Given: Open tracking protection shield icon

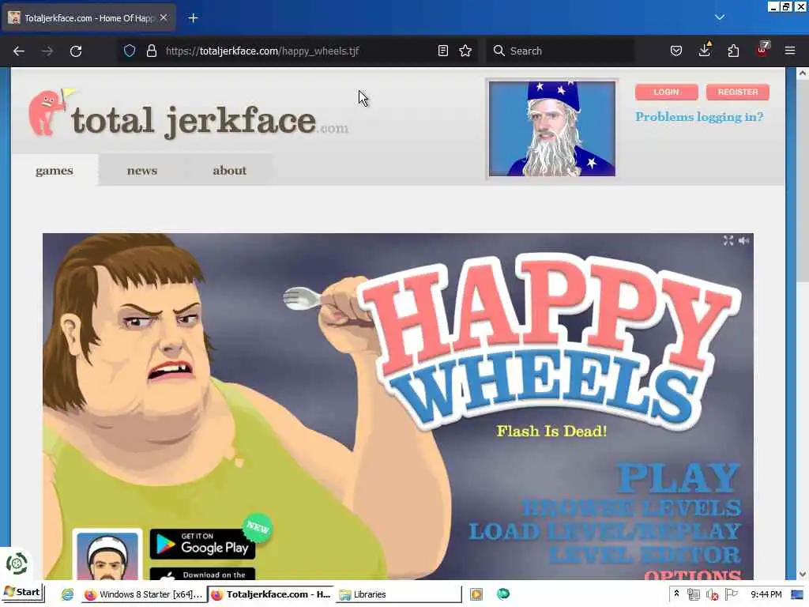Looking at the screenshot, I should click(130, 51).
